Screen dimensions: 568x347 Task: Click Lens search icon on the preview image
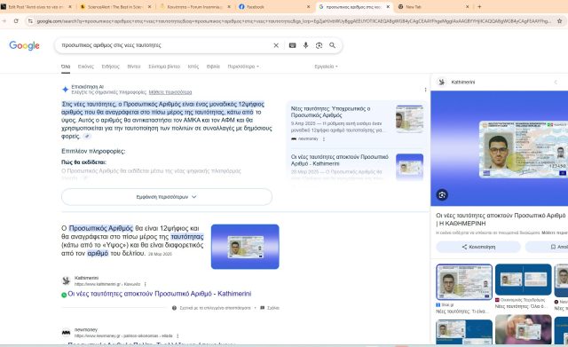[x=442, y=195]
